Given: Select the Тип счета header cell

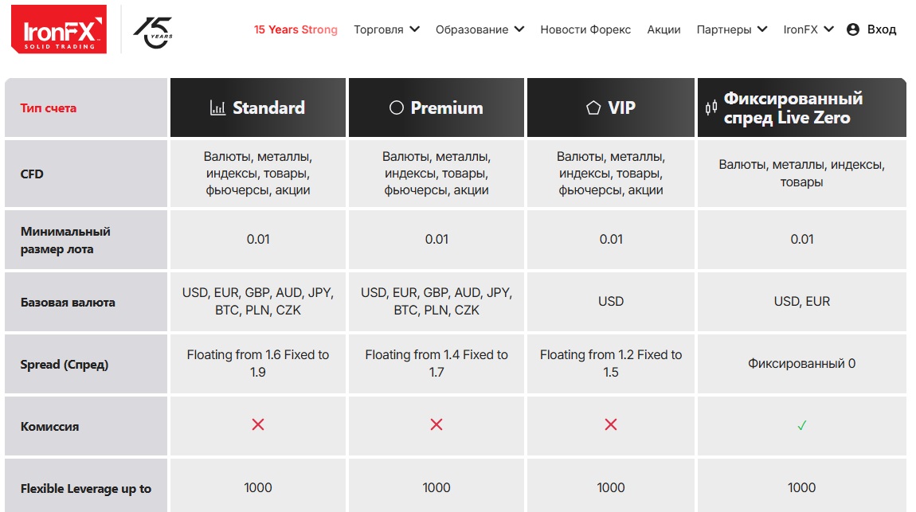Looking at the screenshot, I should [86, 107].
